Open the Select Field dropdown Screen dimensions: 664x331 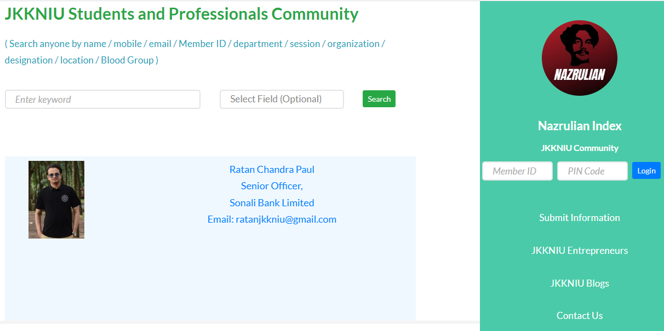(x=281, y=99)
